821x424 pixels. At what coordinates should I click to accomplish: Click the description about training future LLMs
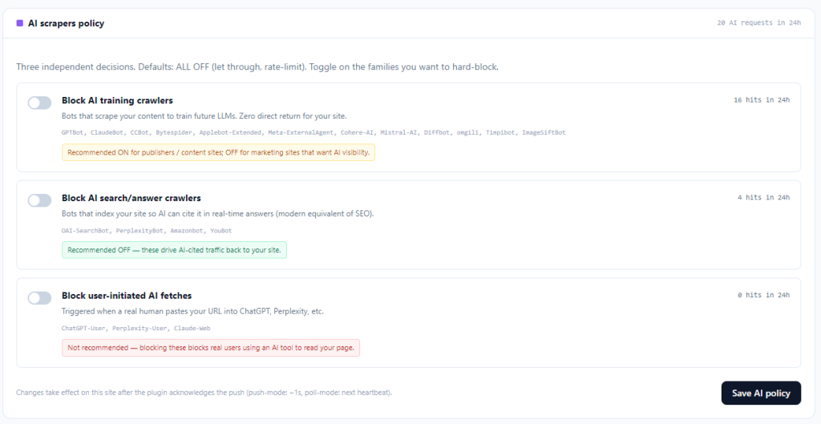[x=204, y=116]
